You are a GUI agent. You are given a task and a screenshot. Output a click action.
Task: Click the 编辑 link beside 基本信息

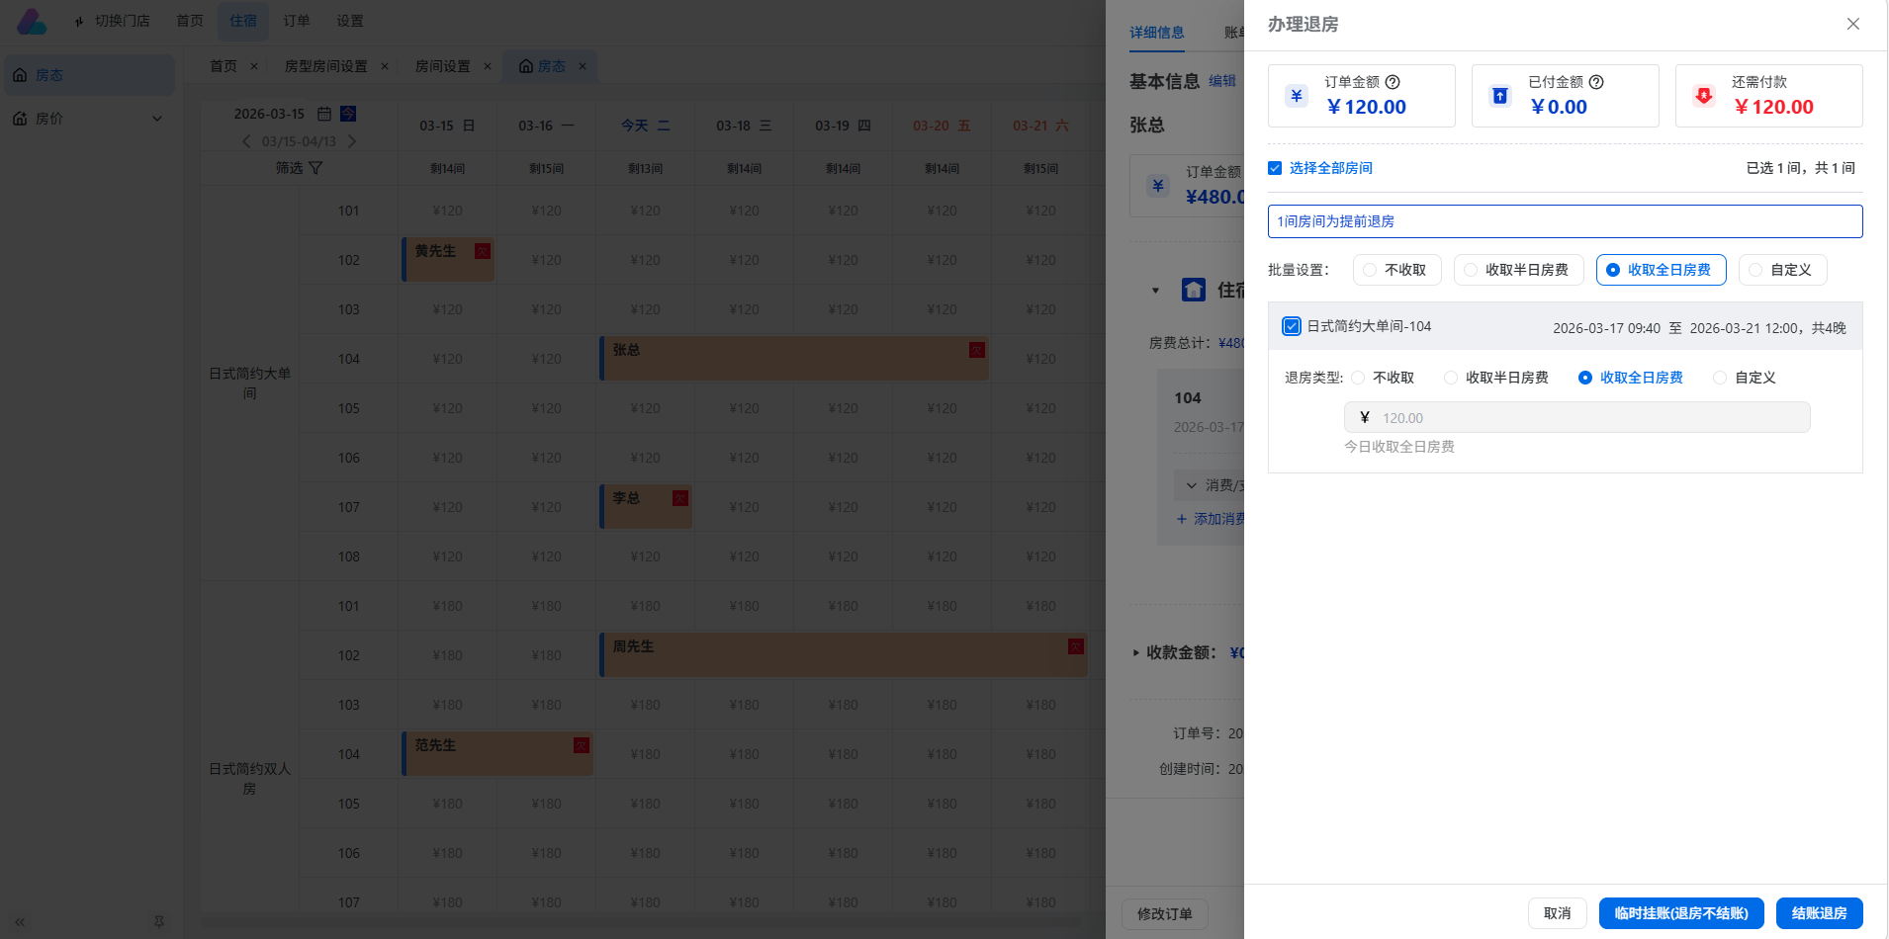tap(1221, 81)
